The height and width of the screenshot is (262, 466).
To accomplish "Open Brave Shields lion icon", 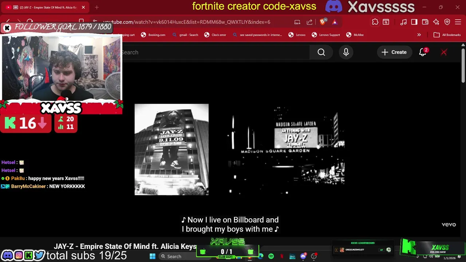I will [323, 22].
